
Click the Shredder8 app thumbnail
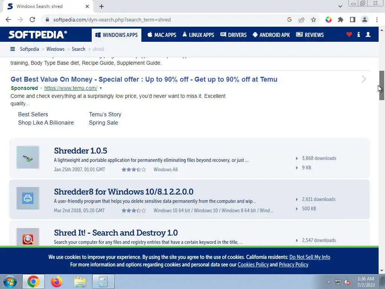[x=28, y=198]
